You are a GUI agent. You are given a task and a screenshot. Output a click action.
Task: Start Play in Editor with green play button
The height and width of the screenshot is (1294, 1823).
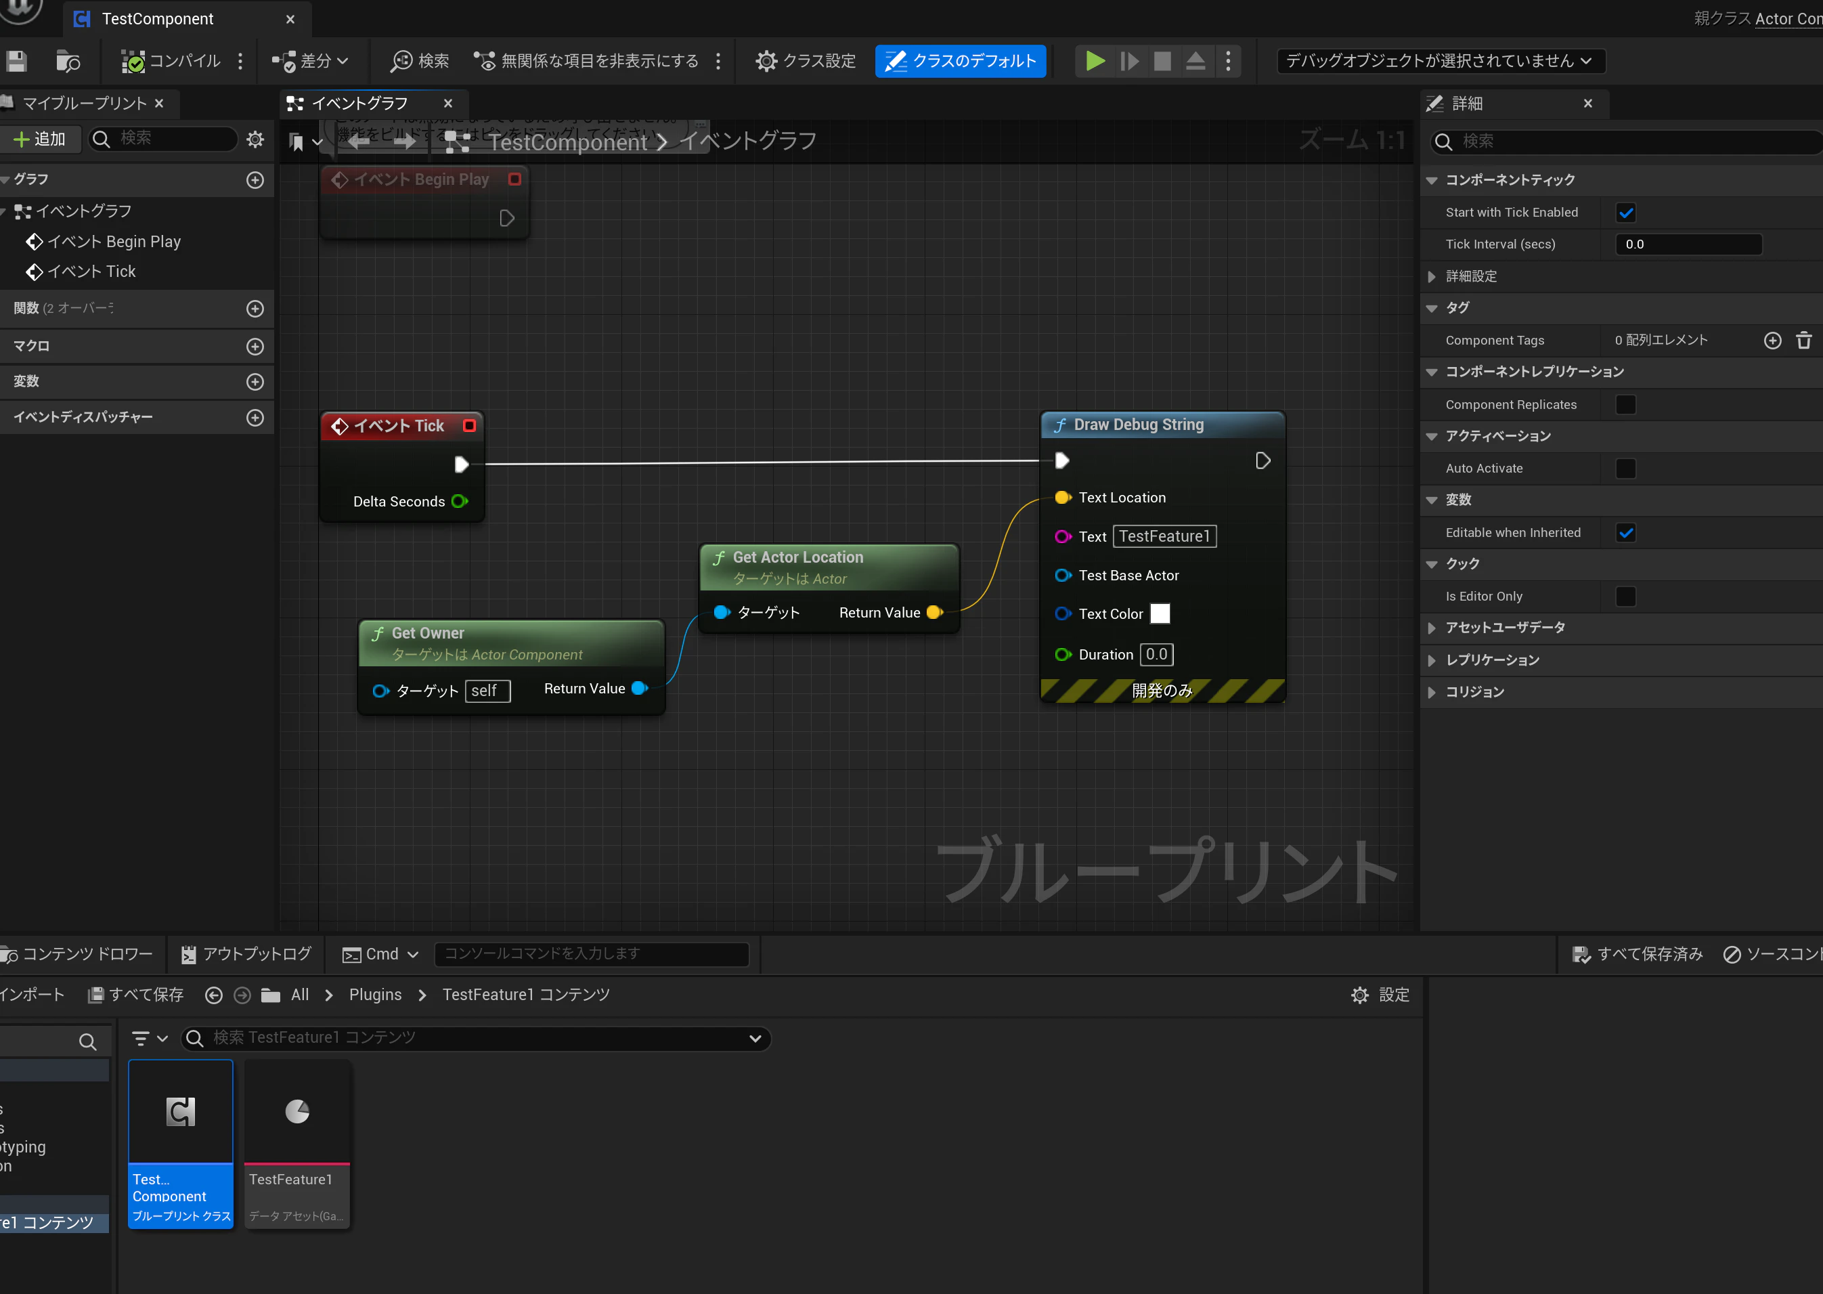1095,60
